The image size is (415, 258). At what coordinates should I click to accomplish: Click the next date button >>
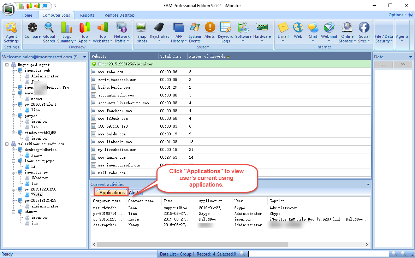(x=403, y=65)
